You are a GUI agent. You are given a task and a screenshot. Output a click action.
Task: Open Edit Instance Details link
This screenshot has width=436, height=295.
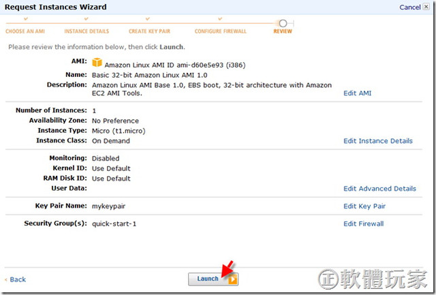[x=378, y=141]
